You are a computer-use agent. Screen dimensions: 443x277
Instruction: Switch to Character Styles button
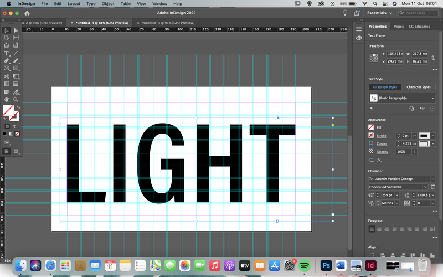[419, 87]
